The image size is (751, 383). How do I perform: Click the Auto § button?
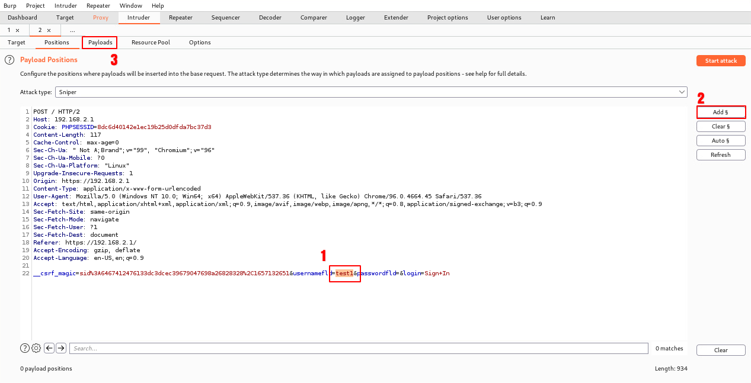721,140
